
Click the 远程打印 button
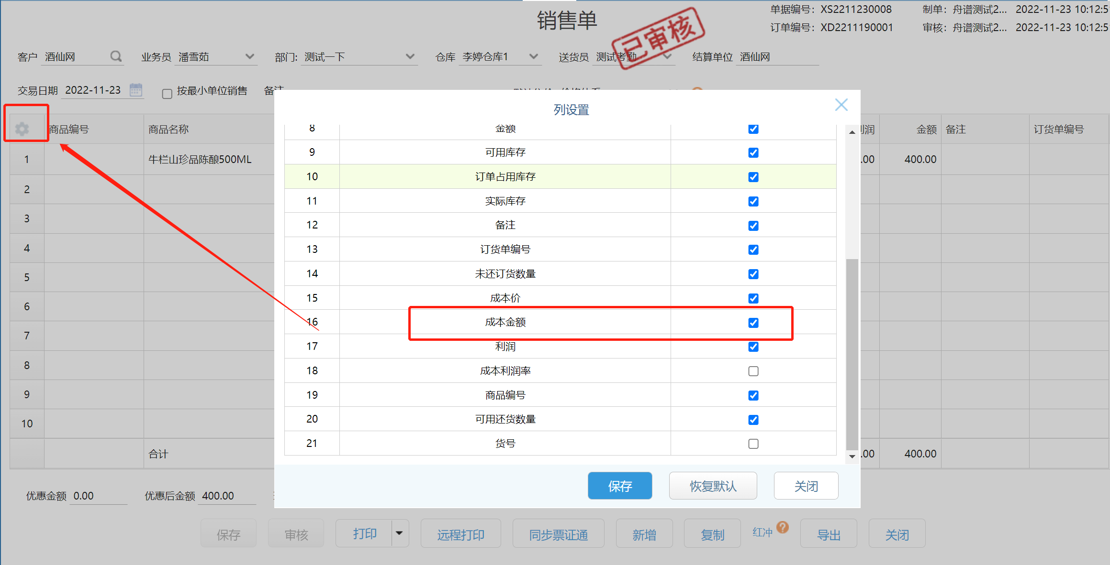coord(460,533)
